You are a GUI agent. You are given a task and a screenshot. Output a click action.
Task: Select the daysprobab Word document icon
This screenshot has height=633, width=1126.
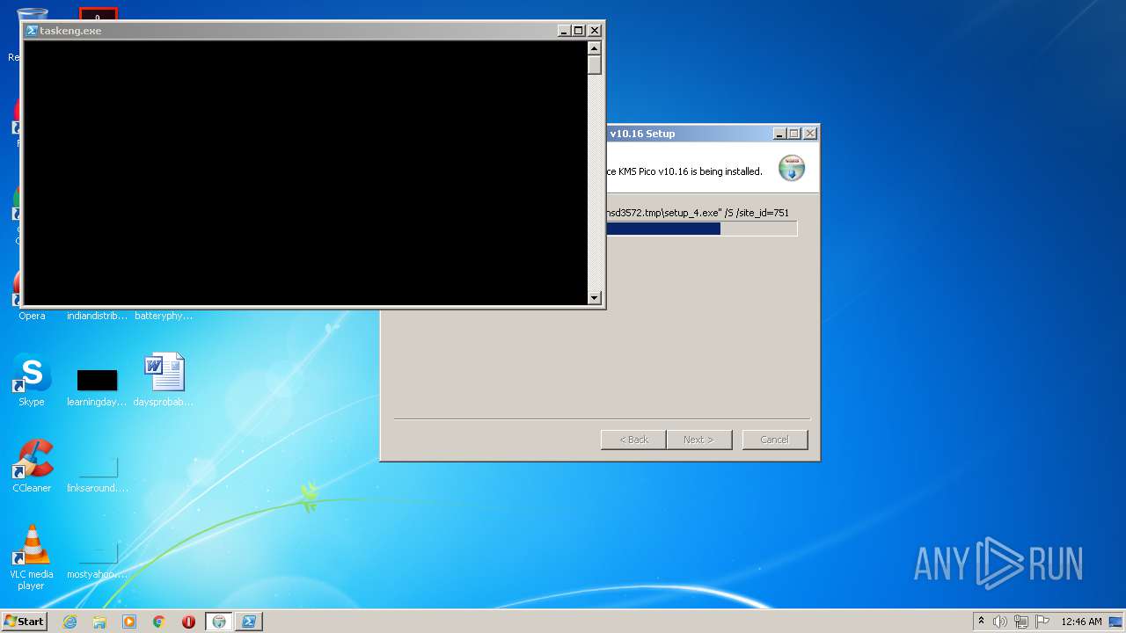click(165, 372)
